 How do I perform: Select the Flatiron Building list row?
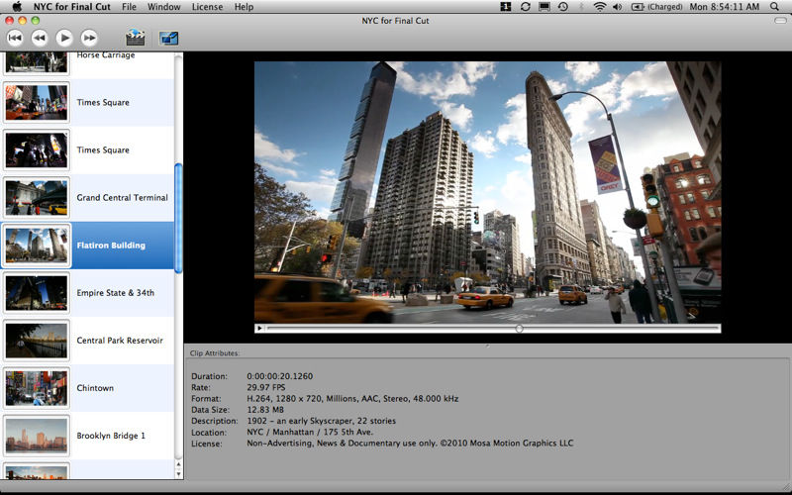(87, 246)
